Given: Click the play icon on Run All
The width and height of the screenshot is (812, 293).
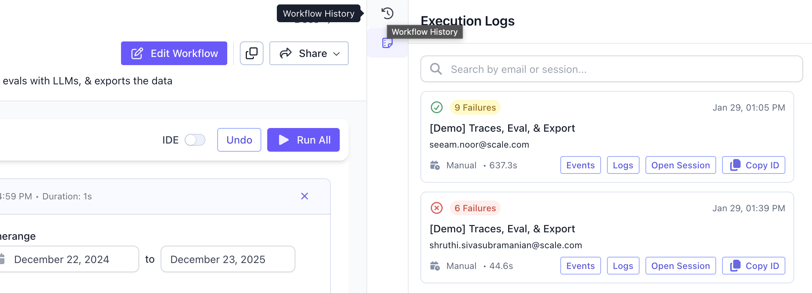Looking at the screenshot, I should pyautogui.click(x=284, y=140).
